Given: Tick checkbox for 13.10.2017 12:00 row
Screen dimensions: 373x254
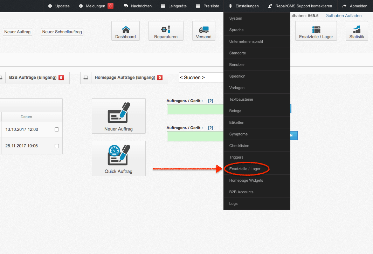Looking at the screenshot, I should 57,129.
